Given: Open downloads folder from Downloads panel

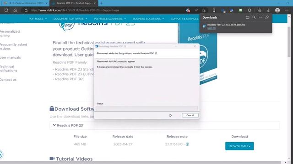Looking at the screenshot, I should pos(247,17).
